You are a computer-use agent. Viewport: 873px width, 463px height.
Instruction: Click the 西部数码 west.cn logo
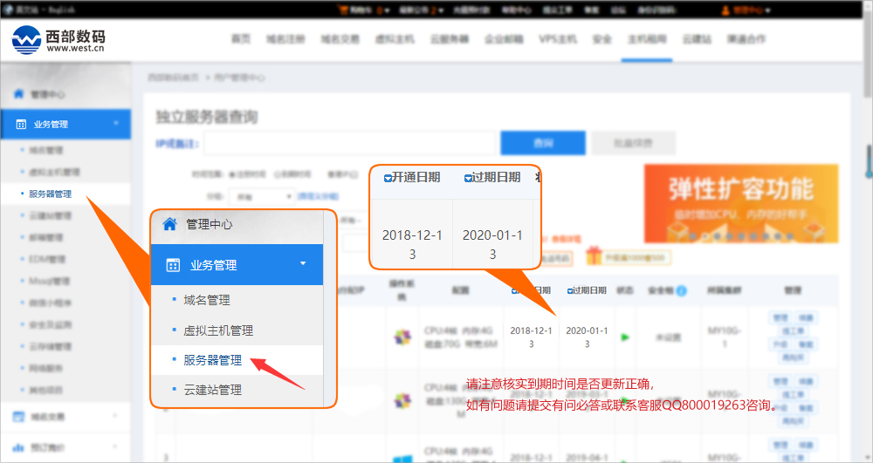tap(58, 39)
